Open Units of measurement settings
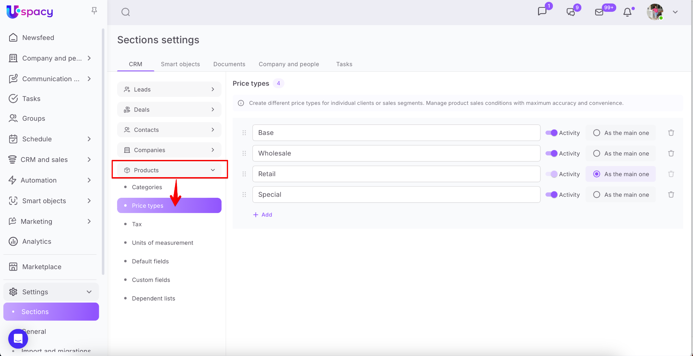 [x=162, y=243]
